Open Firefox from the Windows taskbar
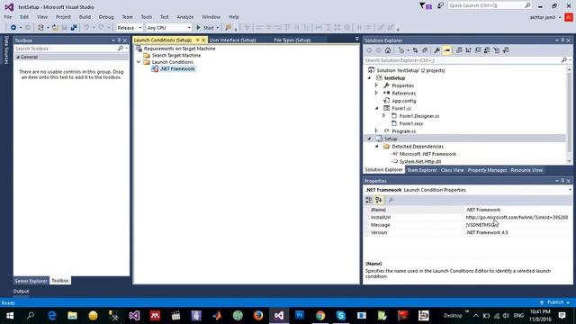Viewport: 576px width, 324px height. click(x=258, y=316)
